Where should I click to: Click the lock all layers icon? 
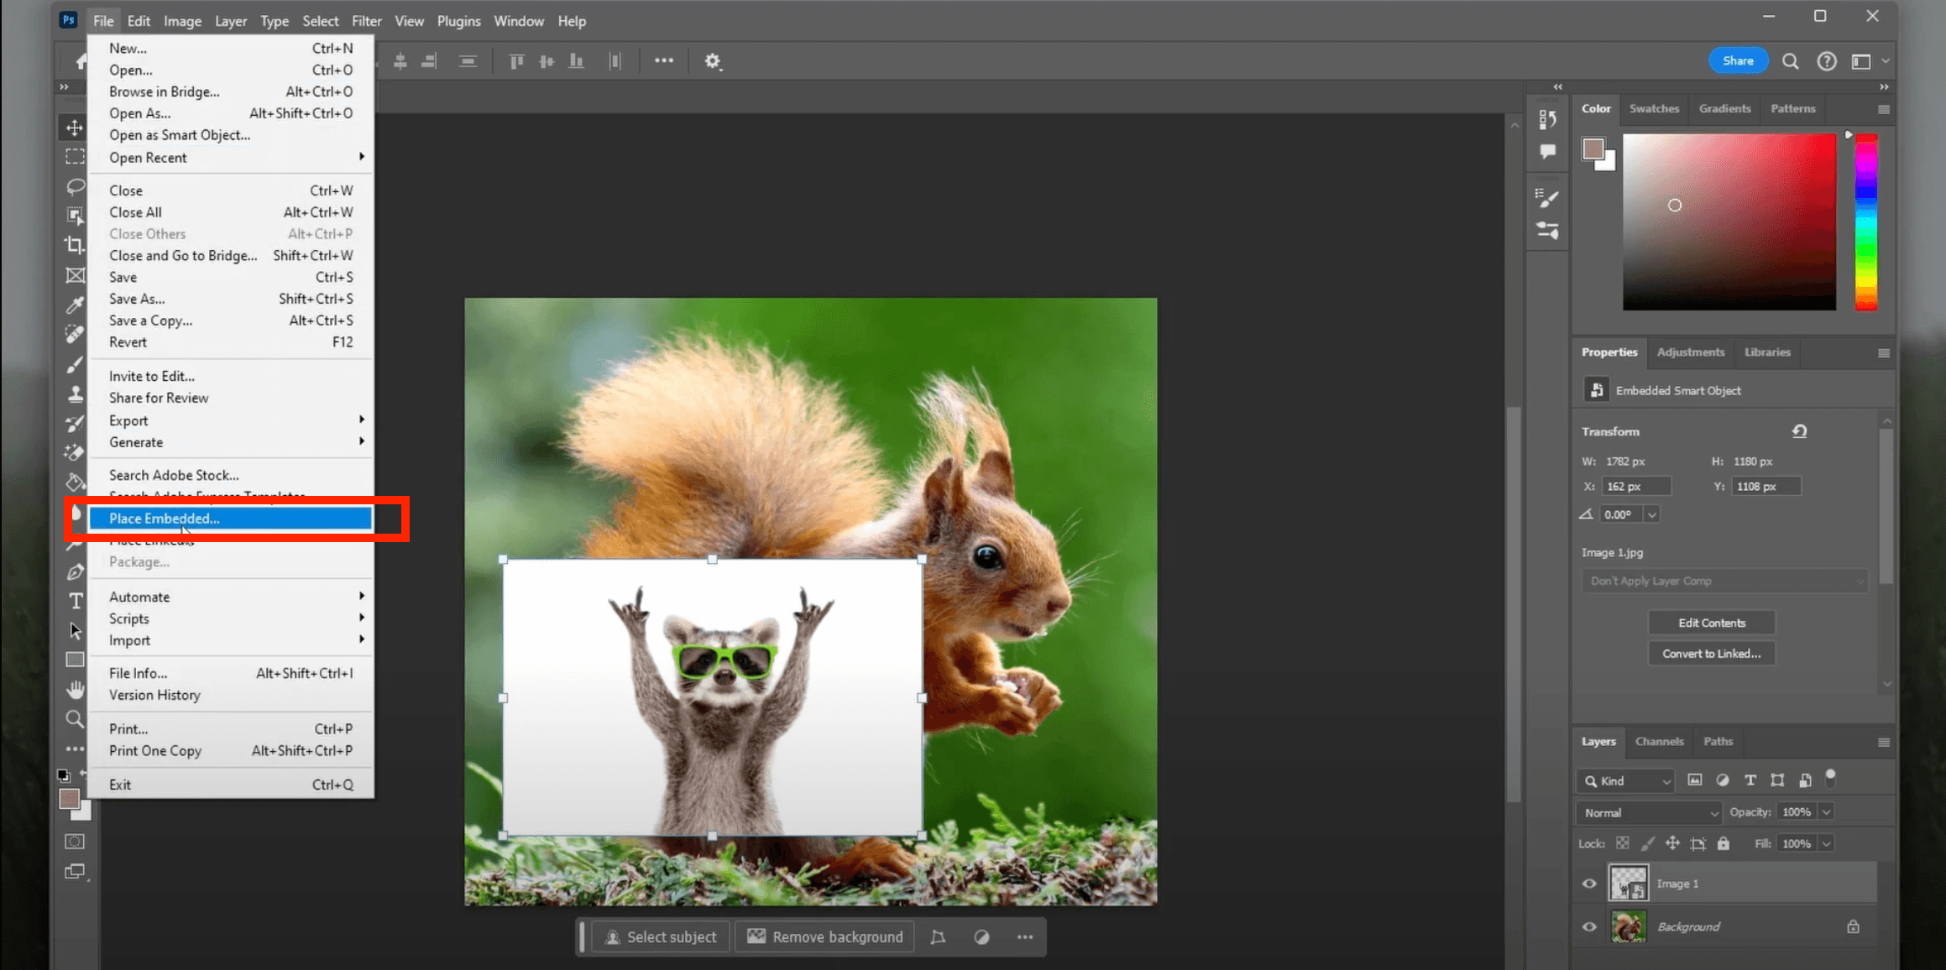tap(1724, 843)
